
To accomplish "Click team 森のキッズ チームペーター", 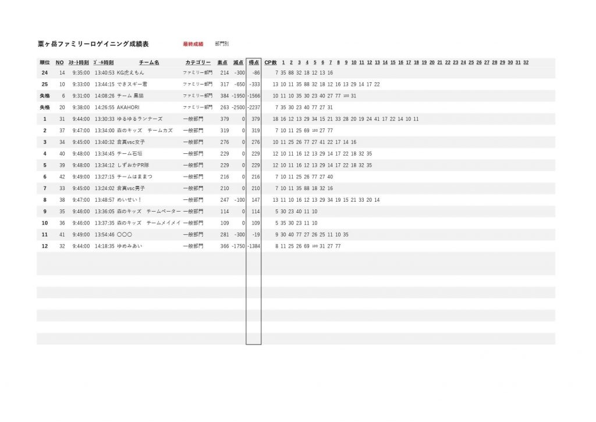I will coord(148,212).
